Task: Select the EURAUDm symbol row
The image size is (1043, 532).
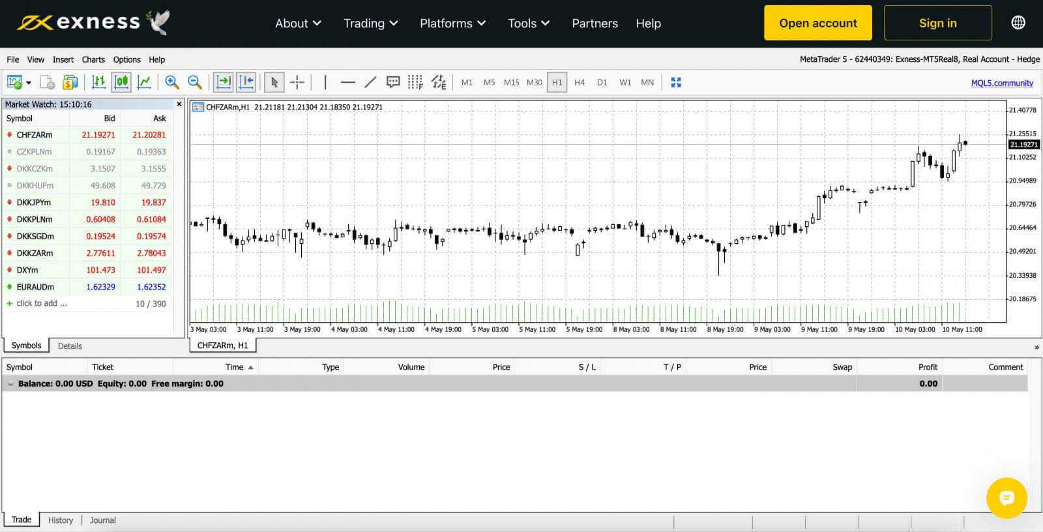Action: (x=36, y=287)
